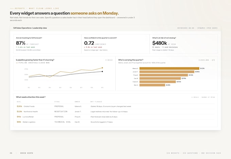This screenshot has width=231, height=159.
Task: Click the 'Closed-Won · QTD' chart label
Action: pyautogui.click(x=207, y=60)
